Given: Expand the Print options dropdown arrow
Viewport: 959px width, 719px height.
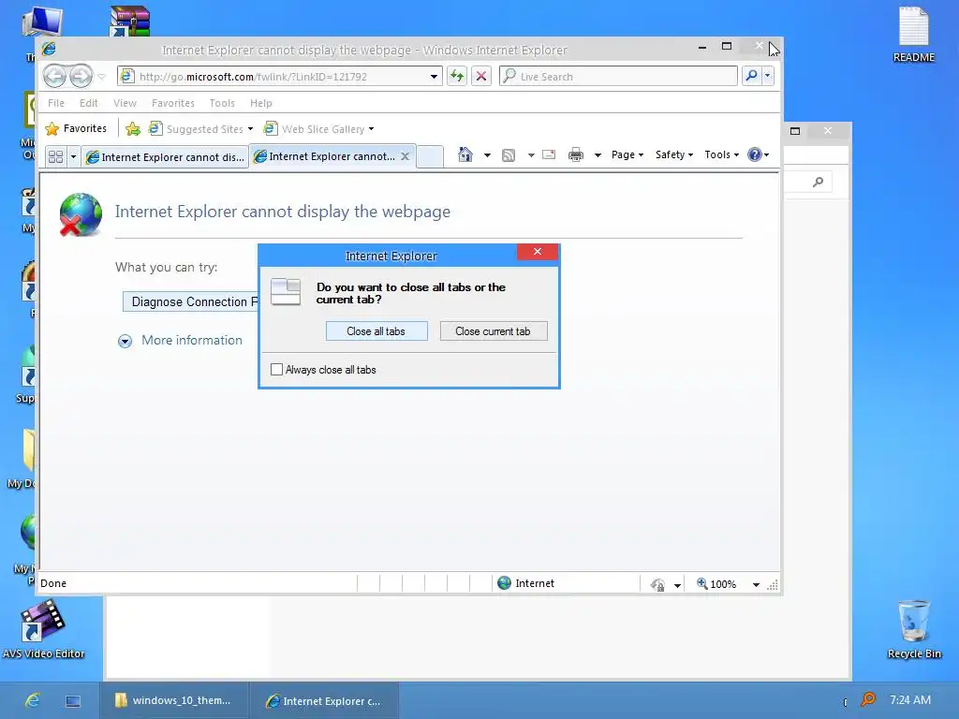Looking at the screenshot, I should point(598,155).
